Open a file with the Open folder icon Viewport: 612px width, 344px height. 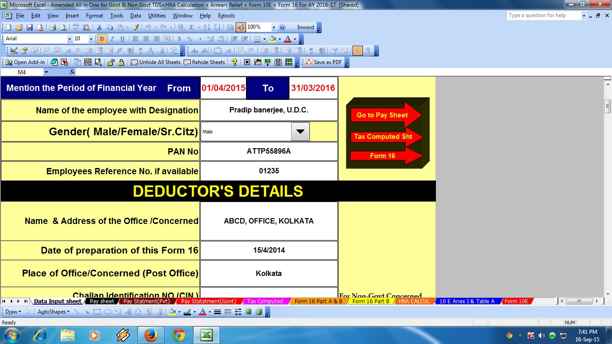[19, 27]
